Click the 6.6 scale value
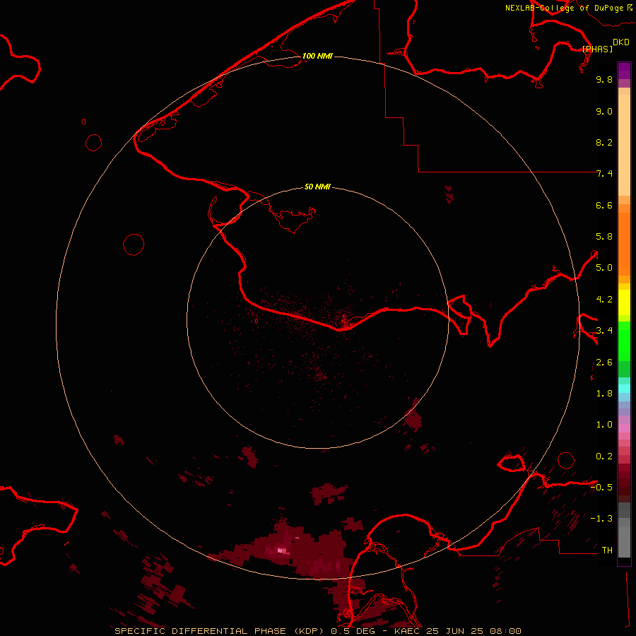The image size is (636, 636). [604, 206]
